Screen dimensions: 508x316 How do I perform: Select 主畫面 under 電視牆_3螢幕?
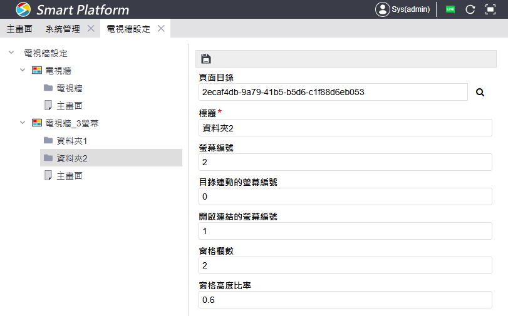tap(70, 176)
